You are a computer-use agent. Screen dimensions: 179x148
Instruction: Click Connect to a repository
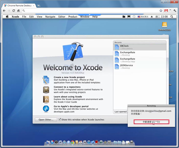[x=67, y=87]
